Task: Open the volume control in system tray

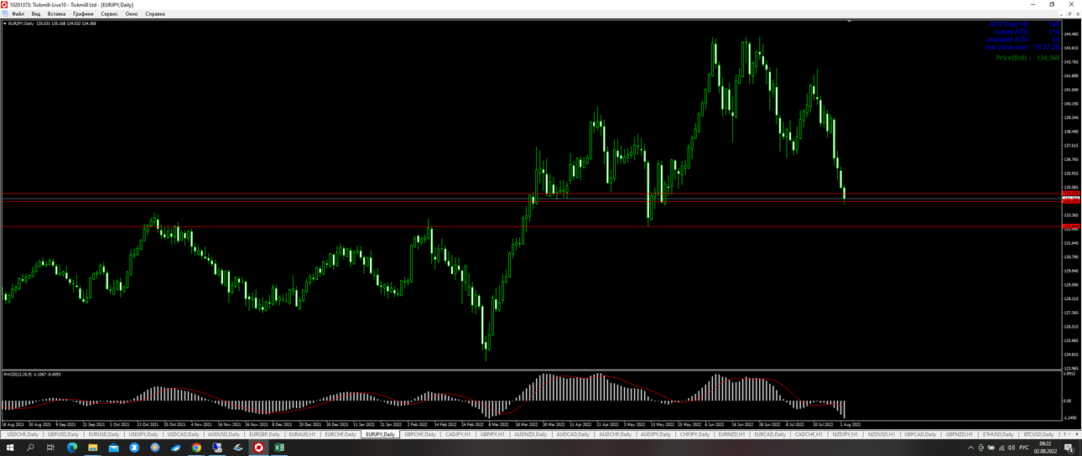Action: (x=1012, y=448)
